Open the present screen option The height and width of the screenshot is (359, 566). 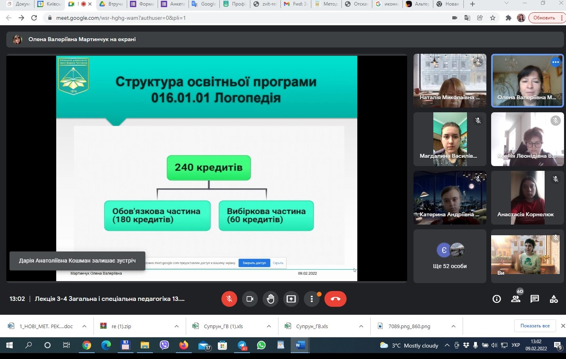click(x=291, y=299)
